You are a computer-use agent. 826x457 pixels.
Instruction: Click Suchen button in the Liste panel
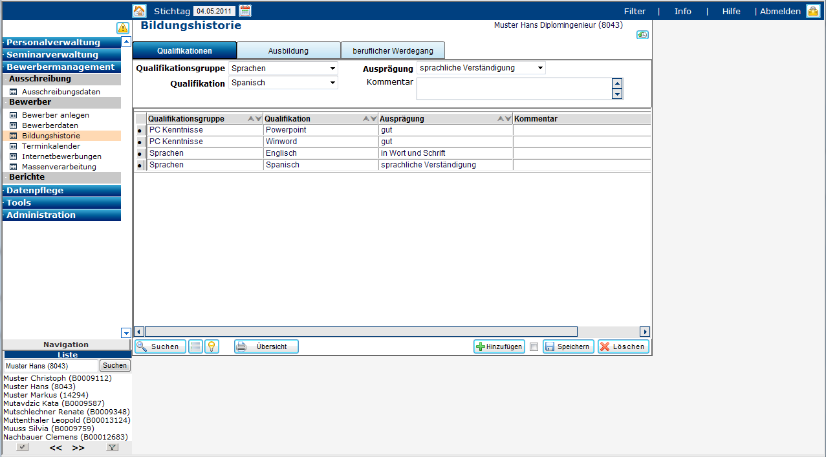click(114, 366)
